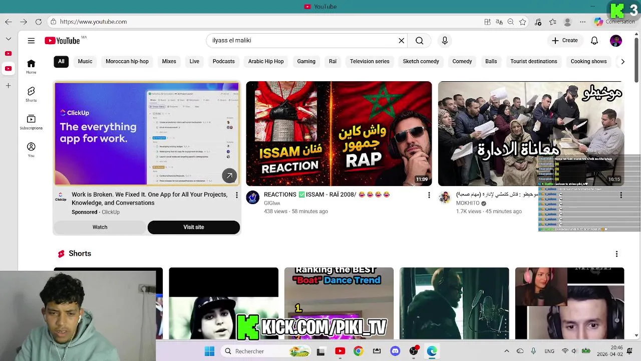
Task: Reload the page with refresh icon
Action: pos(39,22)
